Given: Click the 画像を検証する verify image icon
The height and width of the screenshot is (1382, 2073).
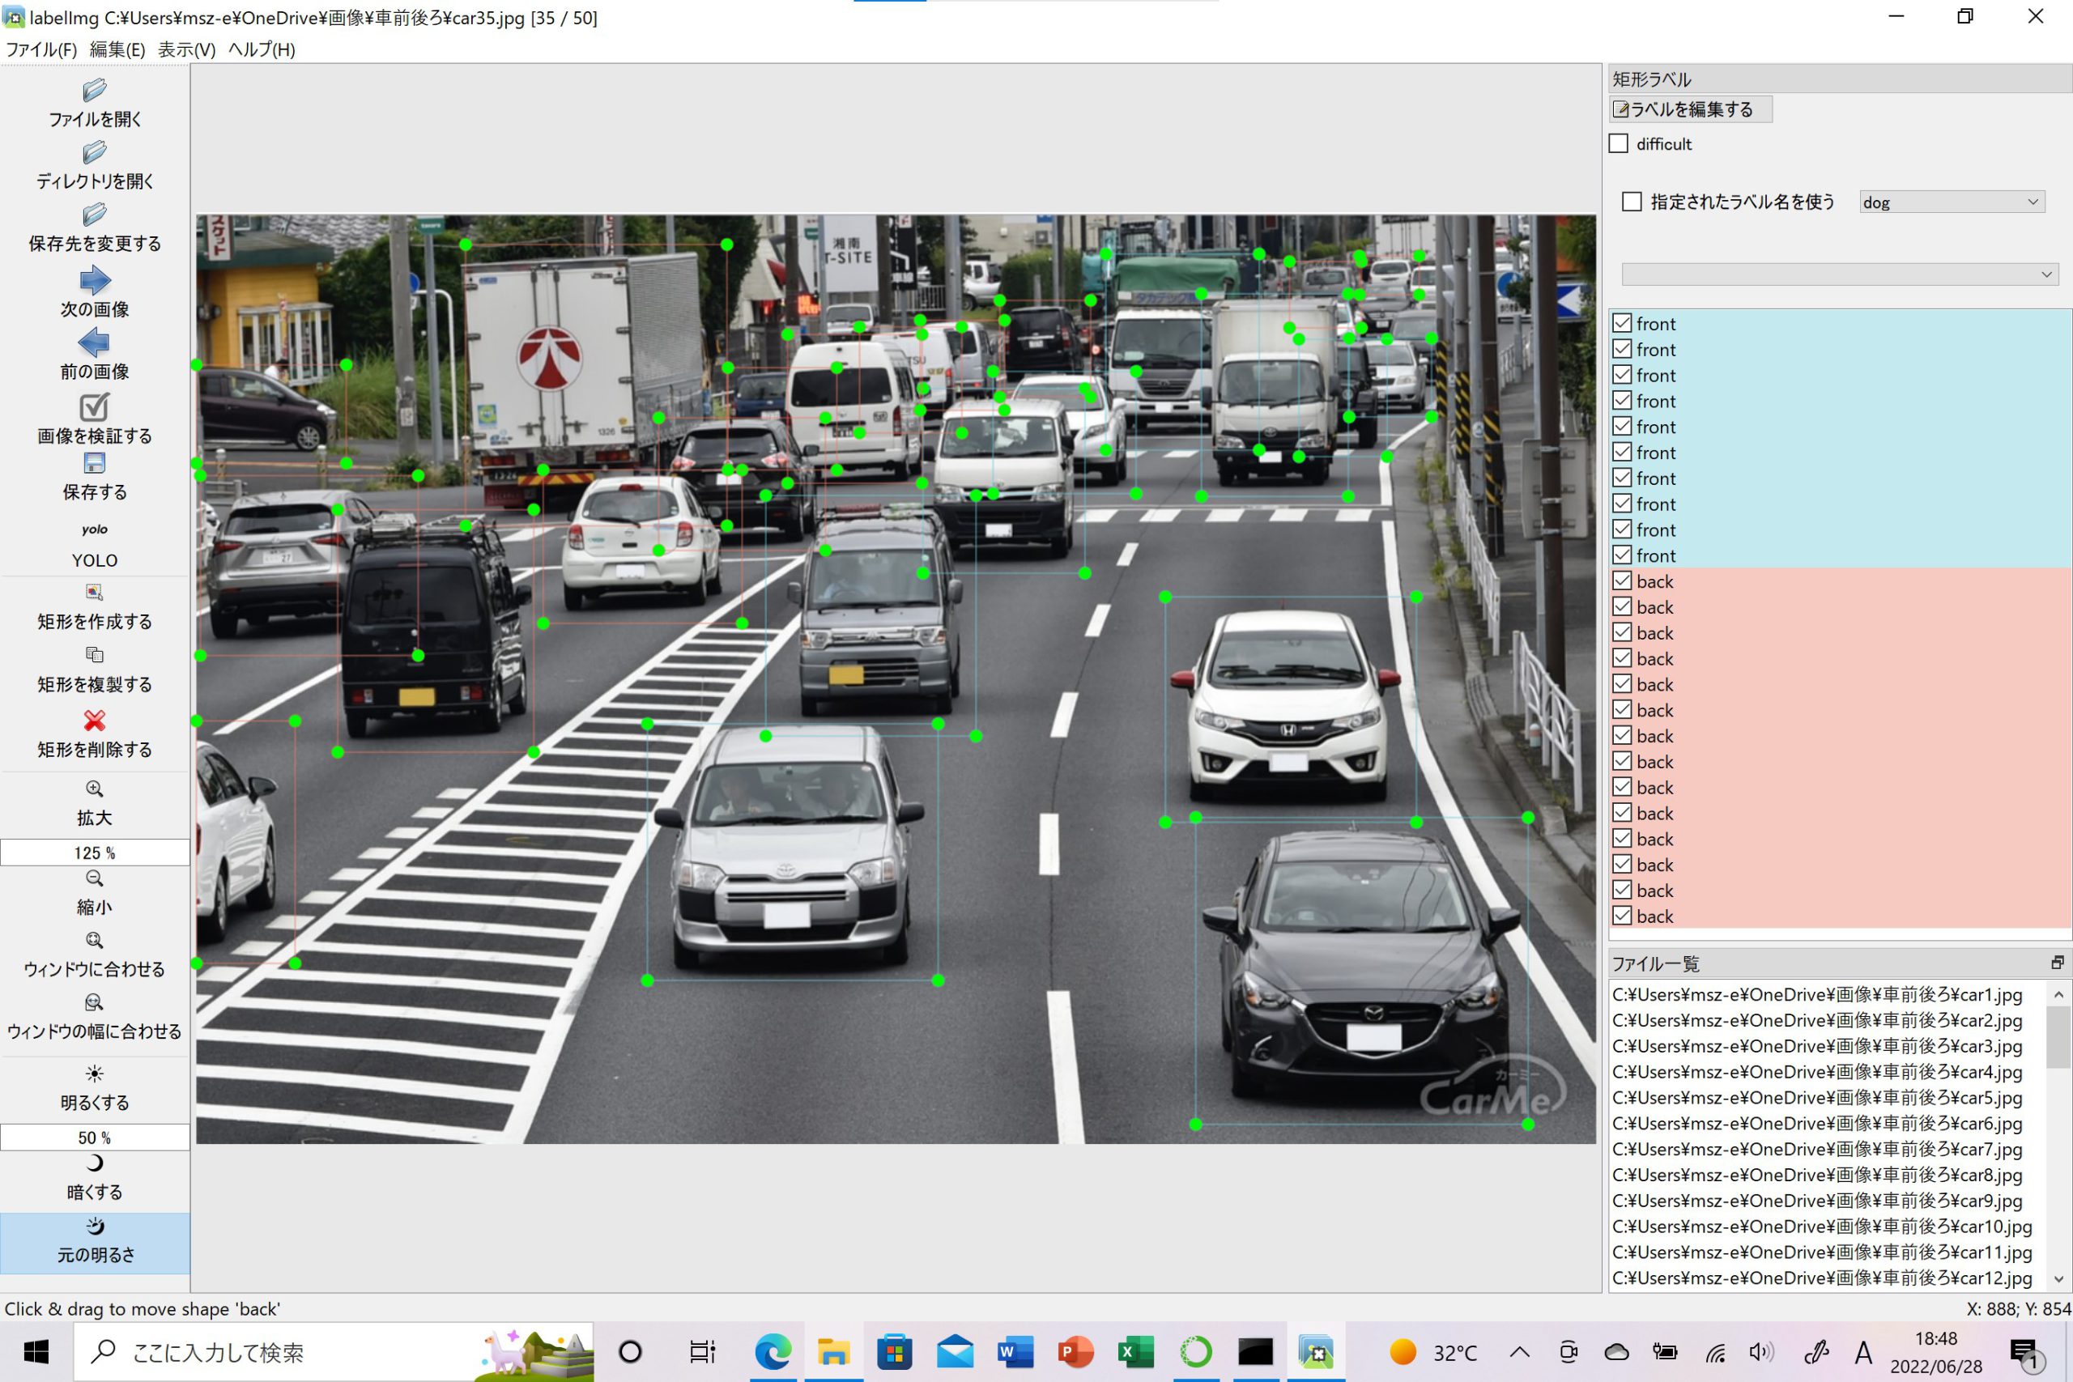Looking at the screenshot, I should 94,407.
